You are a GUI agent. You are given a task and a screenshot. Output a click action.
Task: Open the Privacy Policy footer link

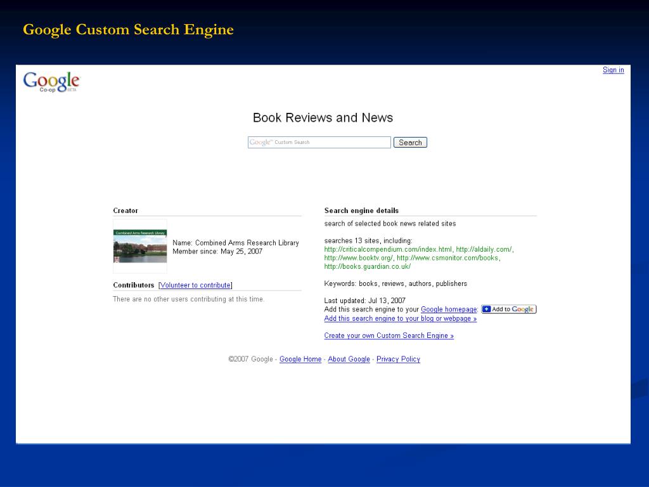[x=398, y=359]
